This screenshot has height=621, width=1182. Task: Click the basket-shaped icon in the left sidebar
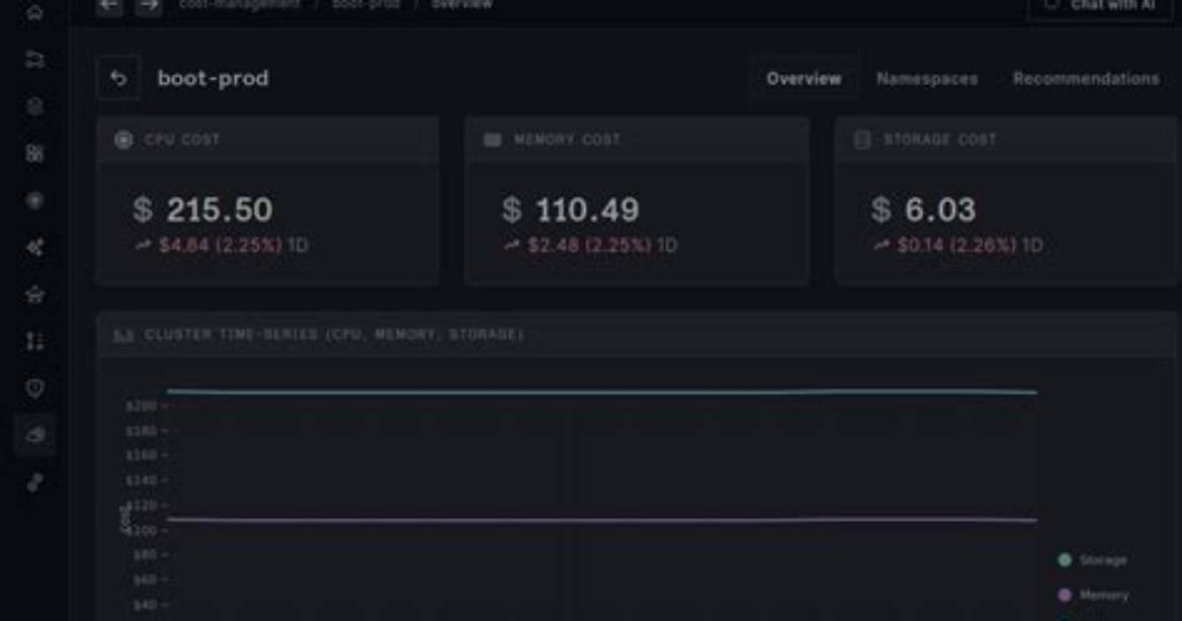[35, 295]
